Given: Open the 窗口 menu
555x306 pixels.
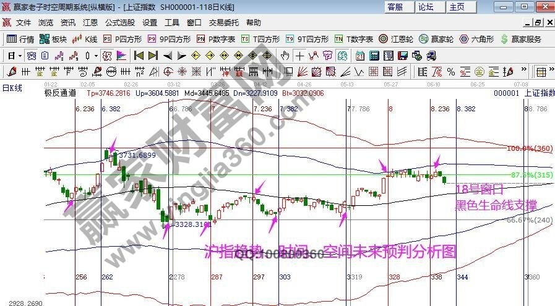Looking at the screenshot, I should 194,23.
